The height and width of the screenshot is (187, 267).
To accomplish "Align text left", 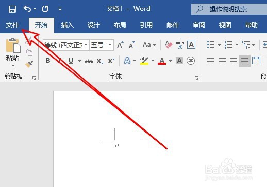I will [x=211, y=61].
